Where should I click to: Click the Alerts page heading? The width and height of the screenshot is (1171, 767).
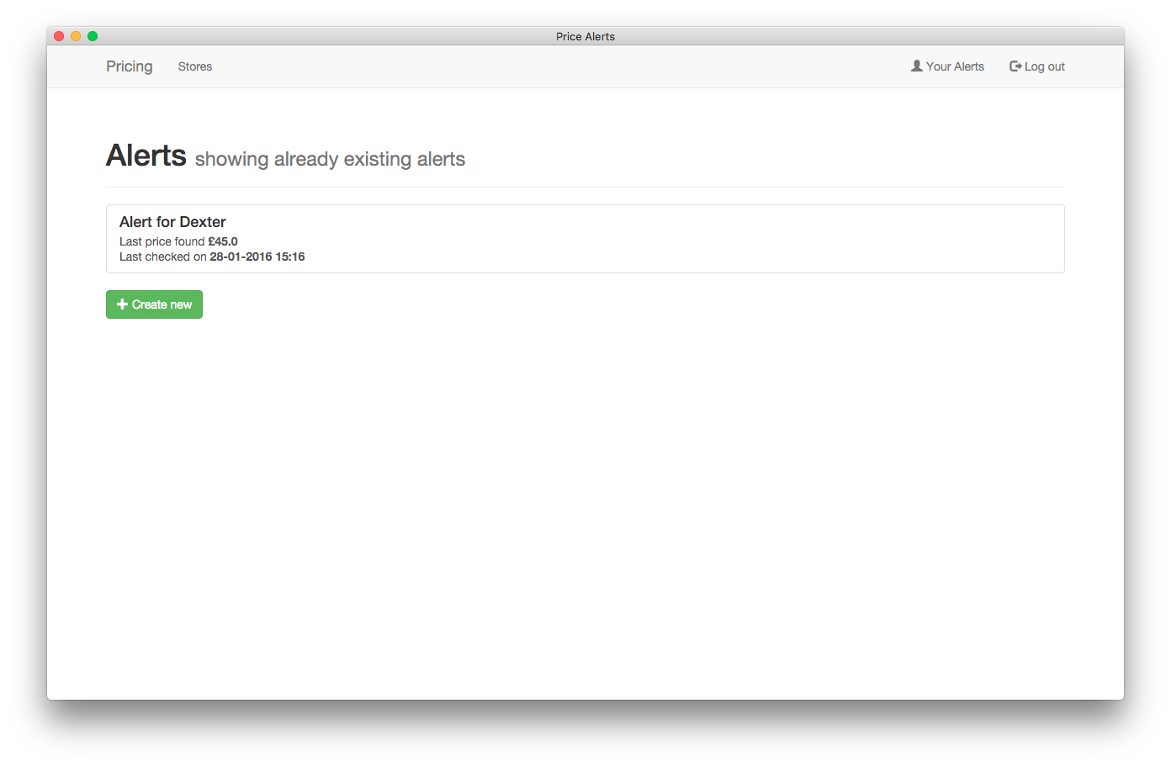pos(146,156)
